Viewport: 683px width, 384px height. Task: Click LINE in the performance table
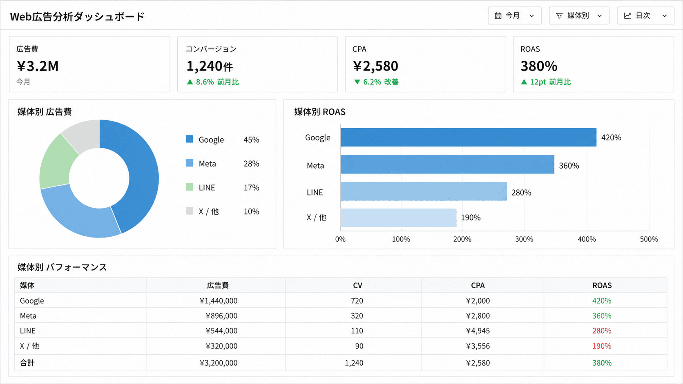[x=28, y=331]
